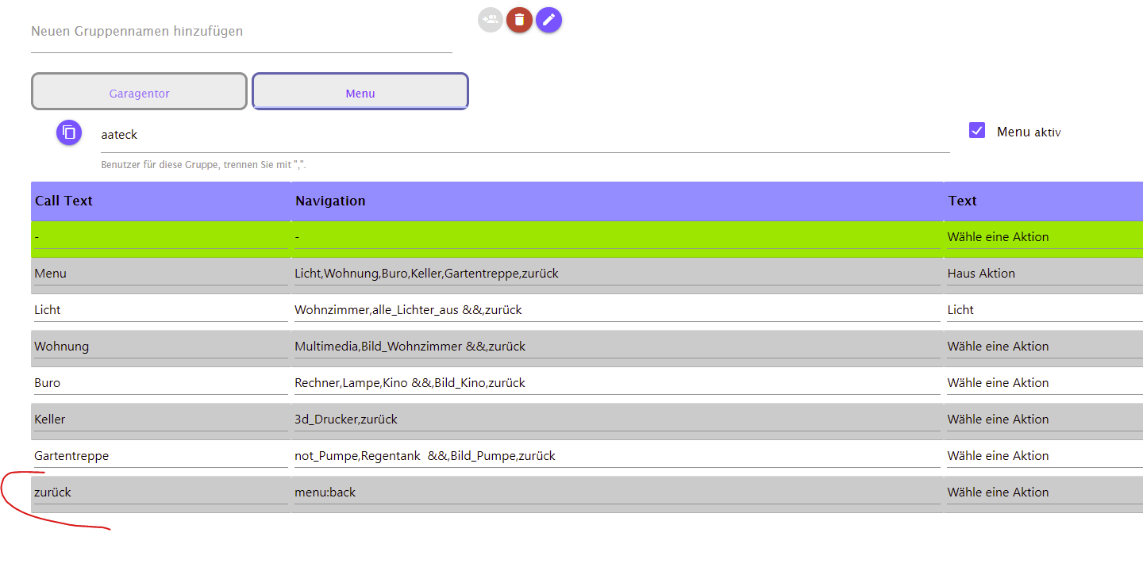The image size is (1143, 571).
Task: Select the Gartentreppe call text cell
Action: pyautogui.click(x=161, y=457)
